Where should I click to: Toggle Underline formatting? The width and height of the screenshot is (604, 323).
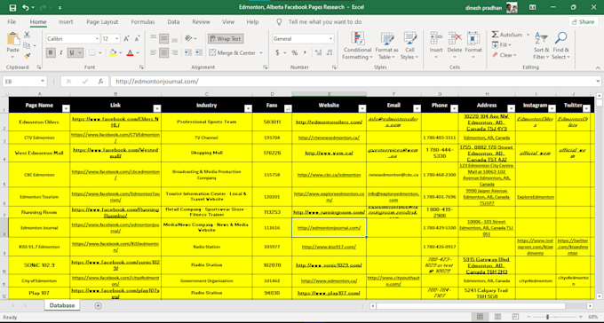(x=71, y=52)
